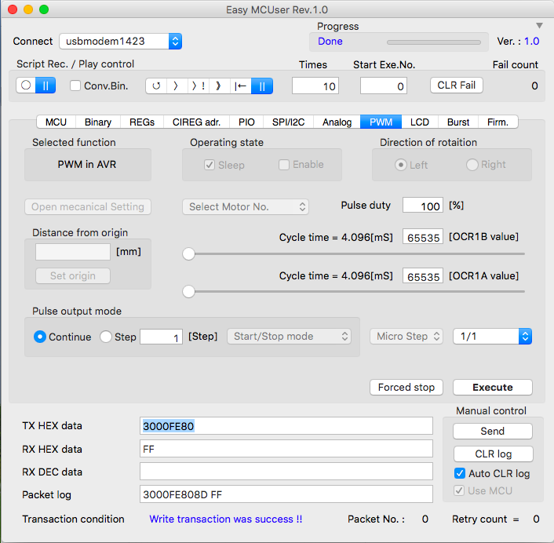Switch to the Firm. tab

[x=498, y=122]
